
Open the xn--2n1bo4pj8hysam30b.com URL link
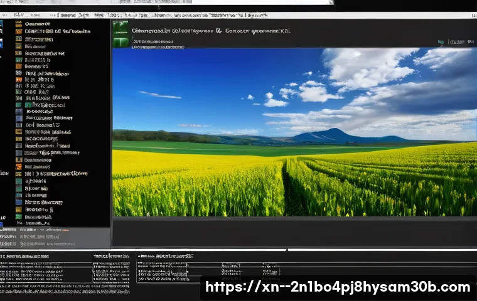[338, 287]
